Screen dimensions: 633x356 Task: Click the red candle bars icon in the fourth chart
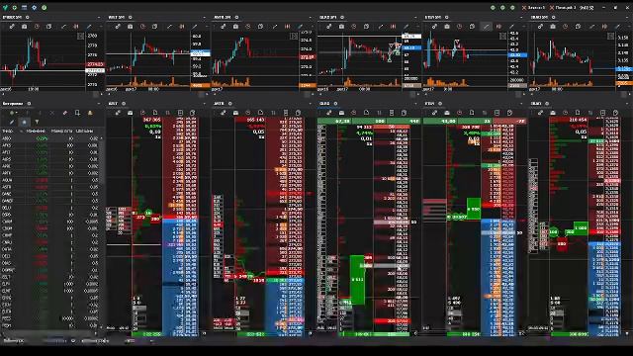[393, 27]
